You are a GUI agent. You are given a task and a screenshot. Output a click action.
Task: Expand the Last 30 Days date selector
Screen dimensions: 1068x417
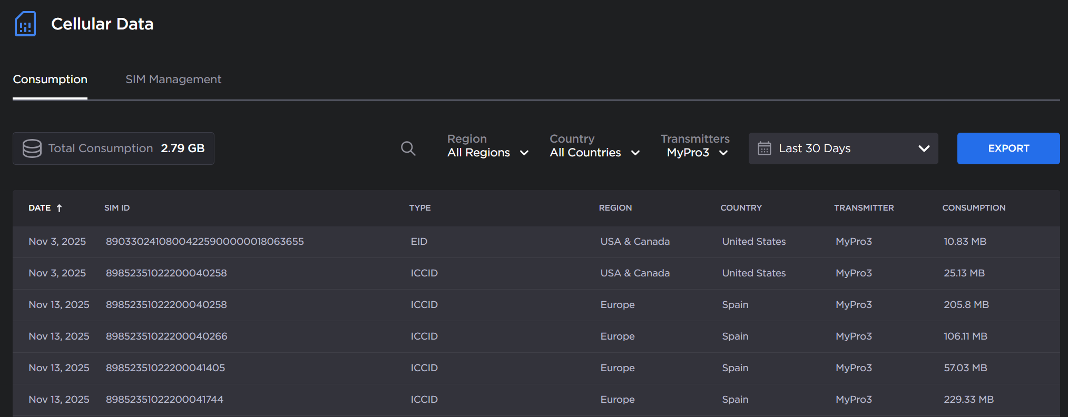coord(843,148)
